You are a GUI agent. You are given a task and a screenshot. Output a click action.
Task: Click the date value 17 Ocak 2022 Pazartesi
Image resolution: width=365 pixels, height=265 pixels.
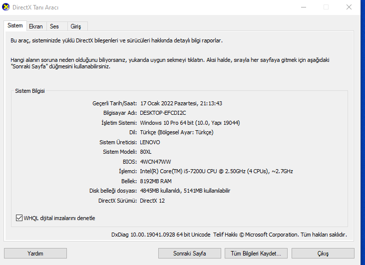[169, 103]
